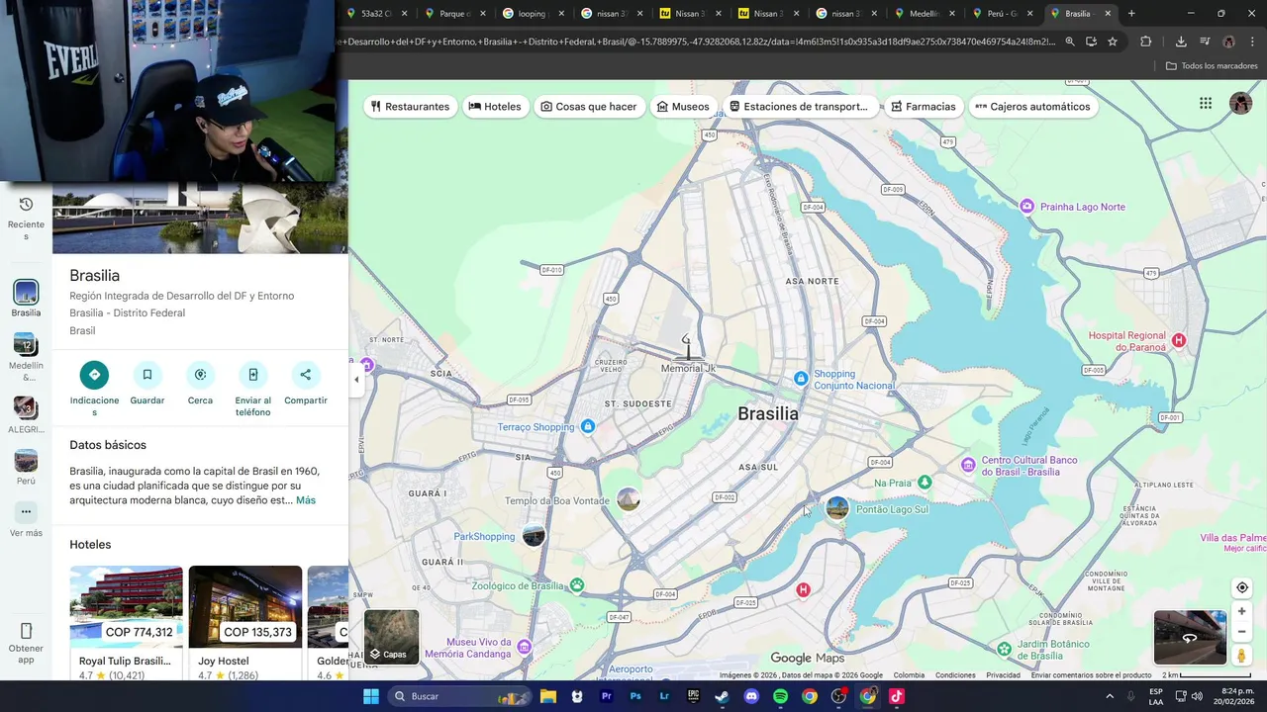Open Premiere Pro from the taskbar
The width and height of the screenshot is (1267, 712).
pos(606,696)
